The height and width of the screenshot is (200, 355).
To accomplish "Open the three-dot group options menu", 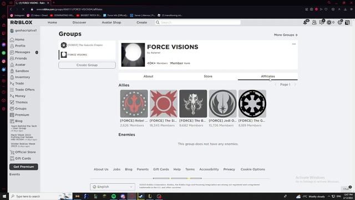I will (294, 44).
